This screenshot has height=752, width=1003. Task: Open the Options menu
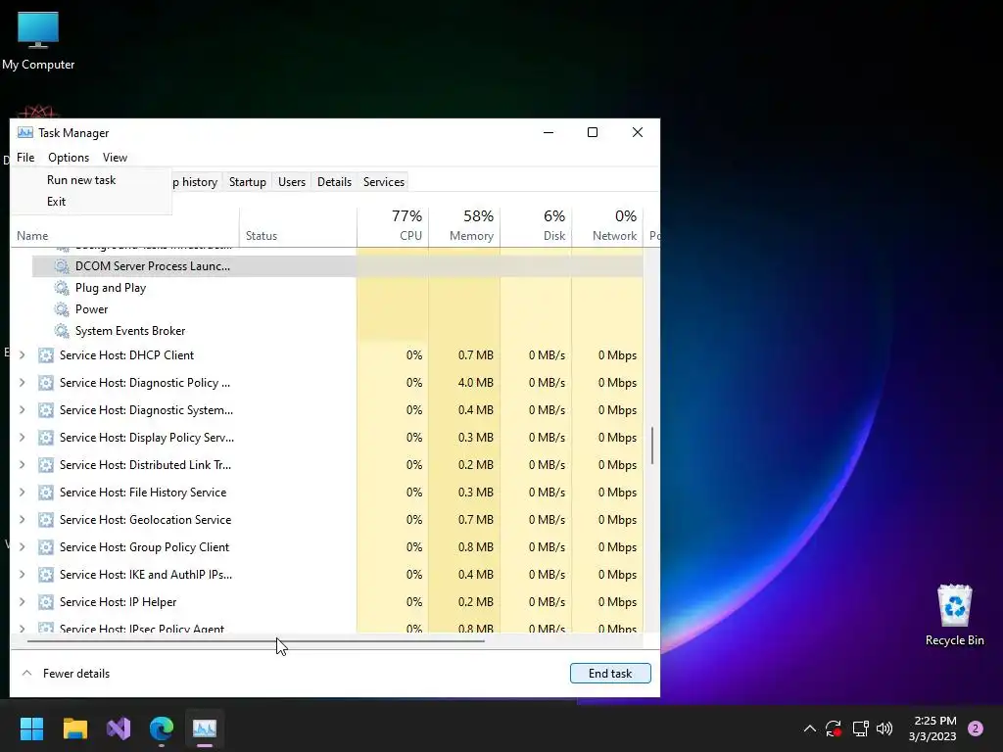69,158
